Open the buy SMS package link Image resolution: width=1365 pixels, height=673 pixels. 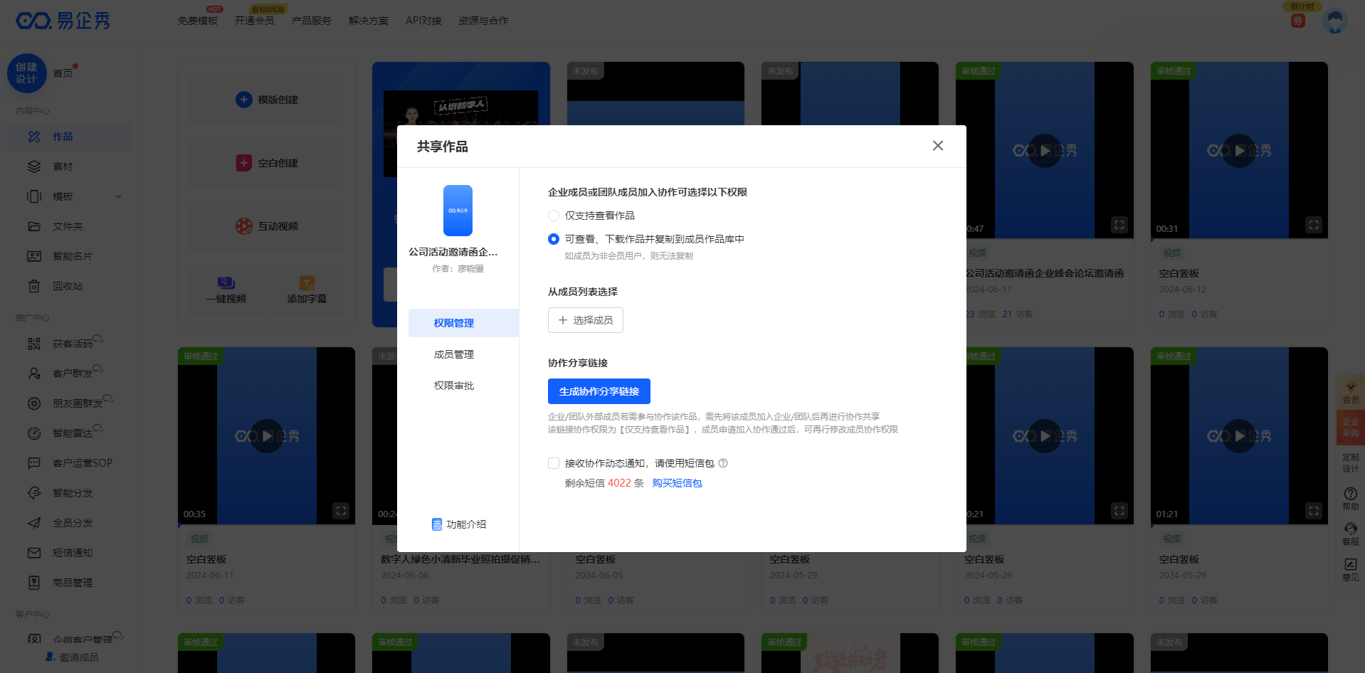click(677, 483)
